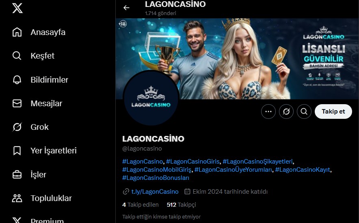
Task: Open Yer İşaretleri bookmark icon
Action: pos(17,151)
